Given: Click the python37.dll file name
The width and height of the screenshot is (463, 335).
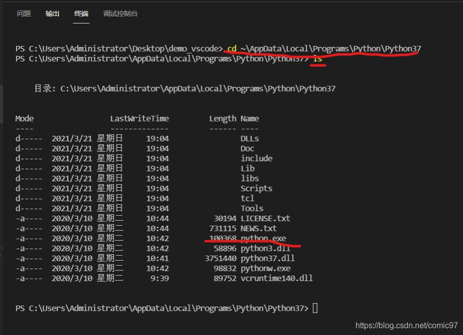Looking at the screenshot, I should (x=267, y=259).
